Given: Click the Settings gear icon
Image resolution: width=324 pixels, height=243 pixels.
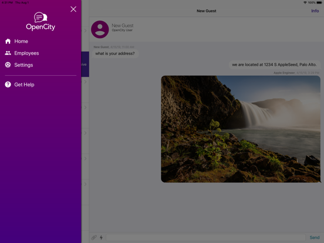Looking at the screenshot, I should tap(8, 65).
